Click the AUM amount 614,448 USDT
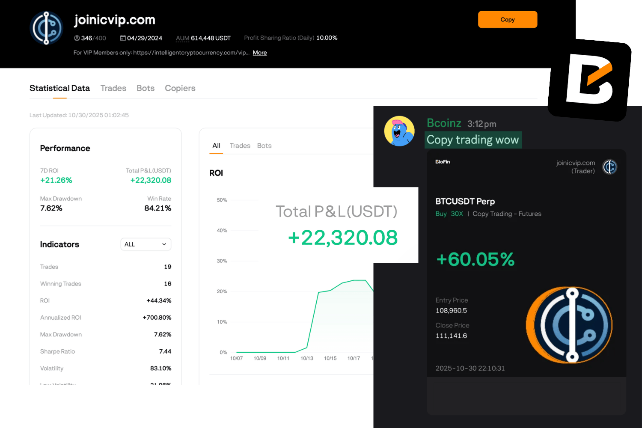The image size is (642, 428). click(211, 38)
